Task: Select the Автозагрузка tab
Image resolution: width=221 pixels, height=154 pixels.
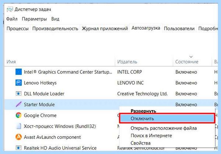Action: point(146,28)
